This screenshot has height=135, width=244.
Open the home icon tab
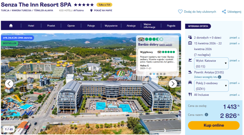[11, 26]
